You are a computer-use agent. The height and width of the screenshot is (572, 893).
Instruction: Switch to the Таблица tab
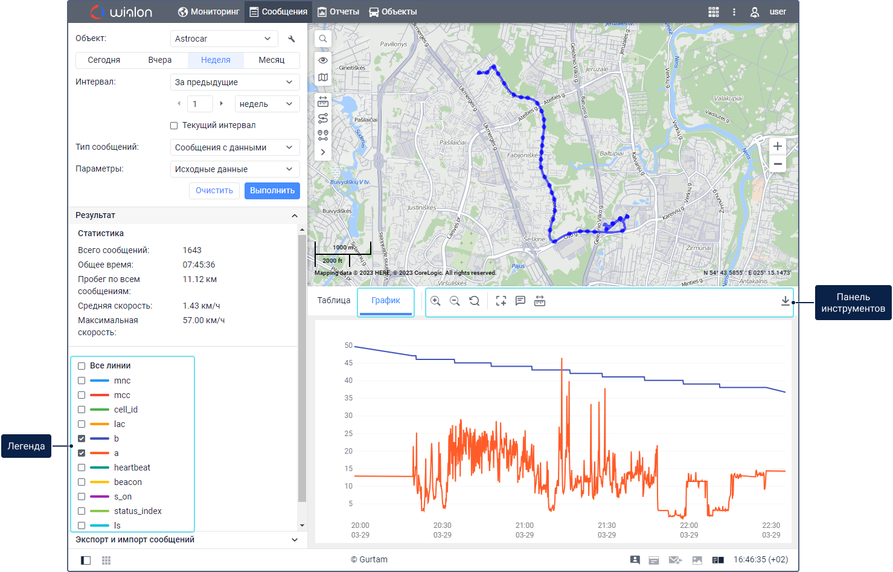[334, 300]
